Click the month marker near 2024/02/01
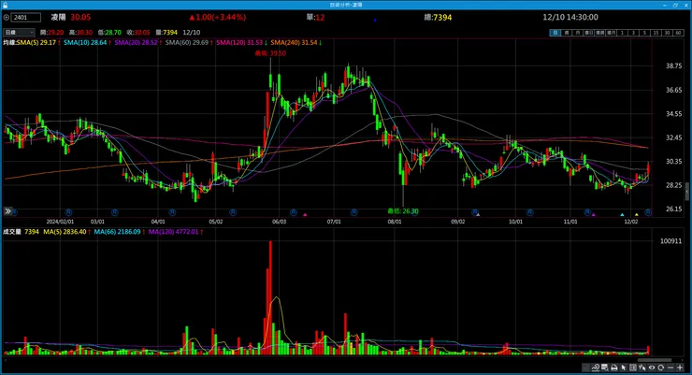Image resolution: width=692 pixels, height=375 pixels. [68, 212]
